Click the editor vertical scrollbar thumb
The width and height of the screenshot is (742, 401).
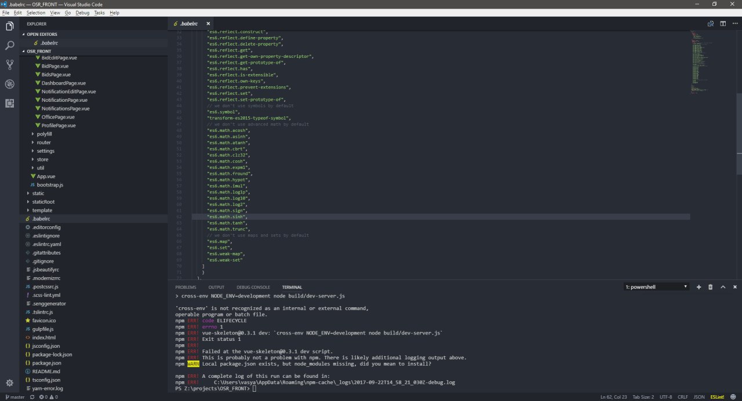coord(739,134)
